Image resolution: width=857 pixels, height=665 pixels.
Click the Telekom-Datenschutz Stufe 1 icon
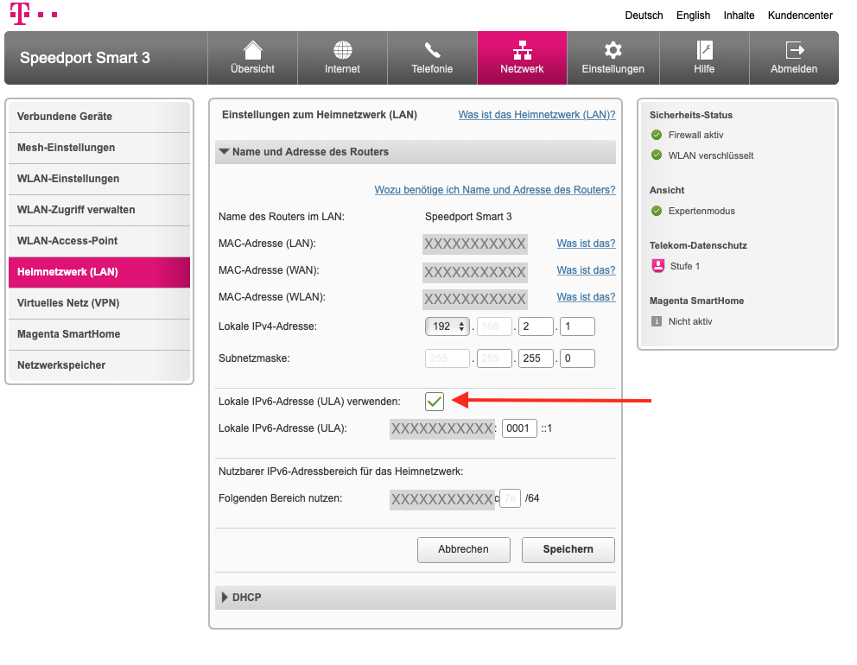[x=658, y=266]
